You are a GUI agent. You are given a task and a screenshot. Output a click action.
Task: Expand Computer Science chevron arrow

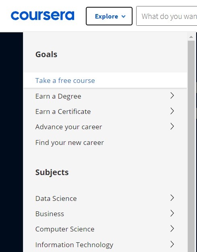tap(172, 229)
